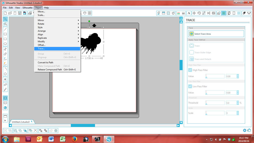
Task: Select the Knife tool
Action: click(5, 89)
